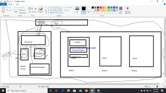Select the Eraser tool

(30, 12)
